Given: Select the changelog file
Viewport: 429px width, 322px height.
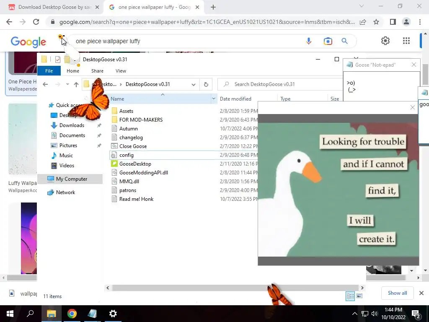Looking at the screenshot, I should (x=131, y=138).
